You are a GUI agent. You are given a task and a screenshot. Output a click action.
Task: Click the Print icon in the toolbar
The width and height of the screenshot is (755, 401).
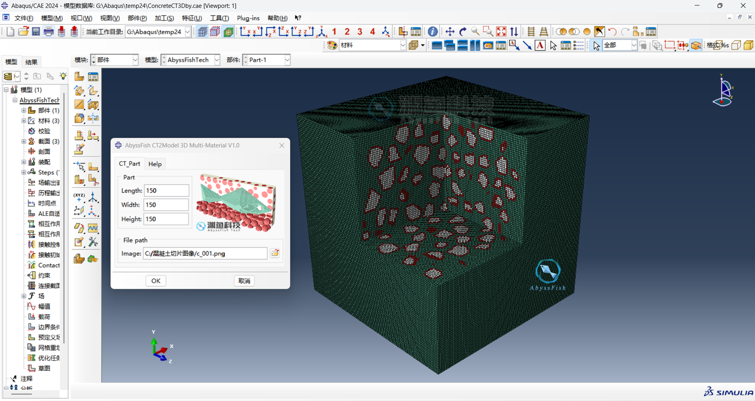(49, 32)
